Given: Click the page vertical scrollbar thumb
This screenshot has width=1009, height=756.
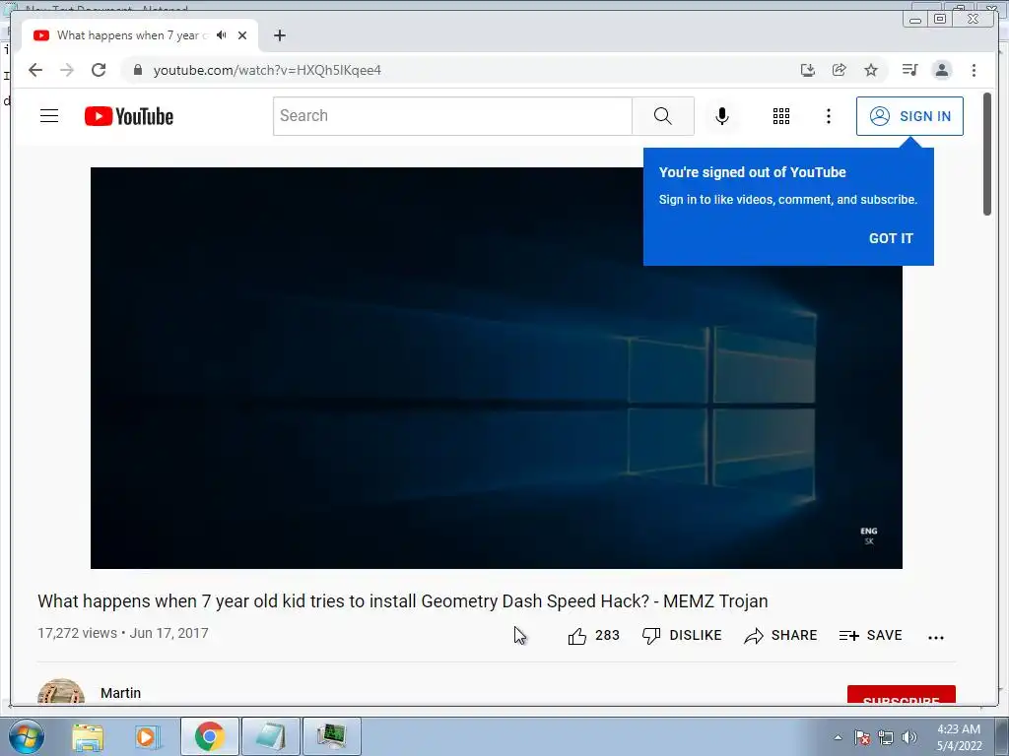Looking at the screenshot, I should [987, 155].
